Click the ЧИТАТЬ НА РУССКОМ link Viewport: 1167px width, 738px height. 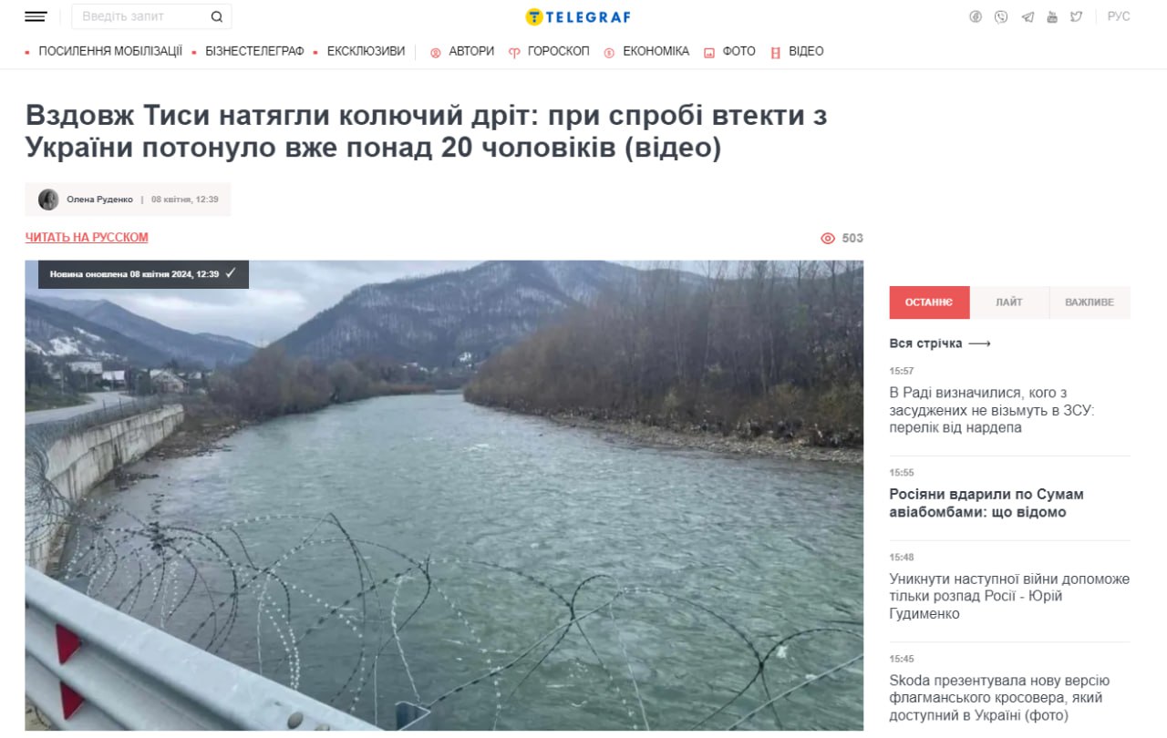(x=87, y=238)
